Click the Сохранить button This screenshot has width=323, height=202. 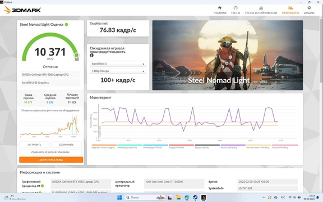(x=66, y=145)
